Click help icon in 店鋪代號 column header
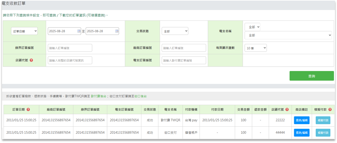The height and width of the screenshot is (143, 337). pyautogui.click(x=287, y=109)
